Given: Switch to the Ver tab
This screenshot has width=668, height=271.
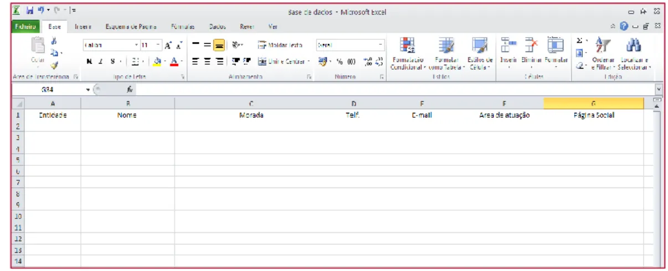Looking at the screenshot, I should click(273, 27).
